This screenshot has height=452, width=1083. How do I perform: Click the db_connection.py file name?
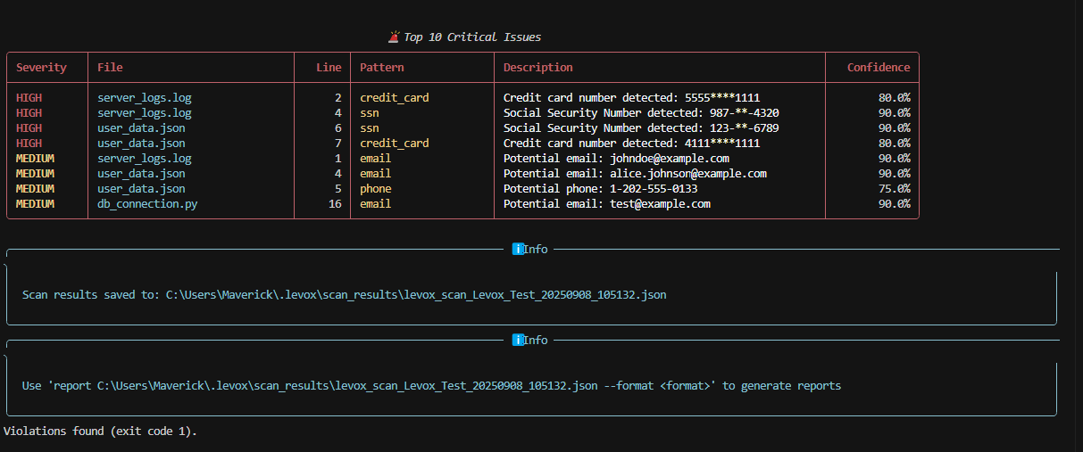point(147,204)
